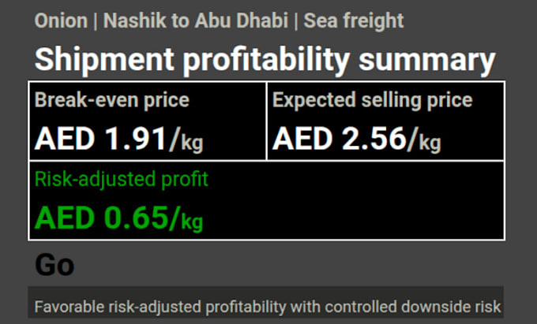Select the Favorable risk-adjusted profitability description
The height and width of the screenshot is (324, 537).
click(x=268, y=307)
